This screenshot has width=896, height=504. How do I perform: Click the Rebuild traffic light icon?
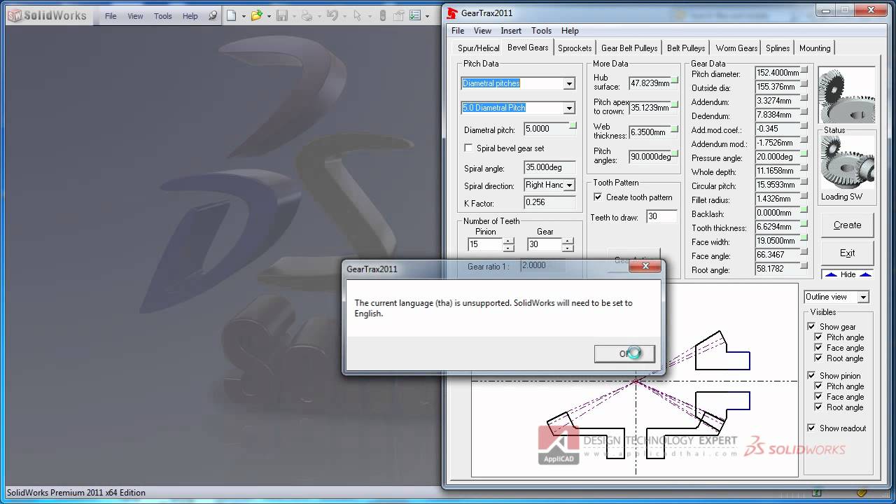(x=383, y=15)
